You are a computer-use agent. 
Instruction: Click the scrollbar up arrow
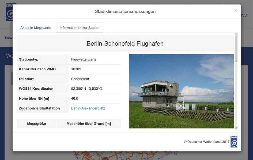[236, 34]
